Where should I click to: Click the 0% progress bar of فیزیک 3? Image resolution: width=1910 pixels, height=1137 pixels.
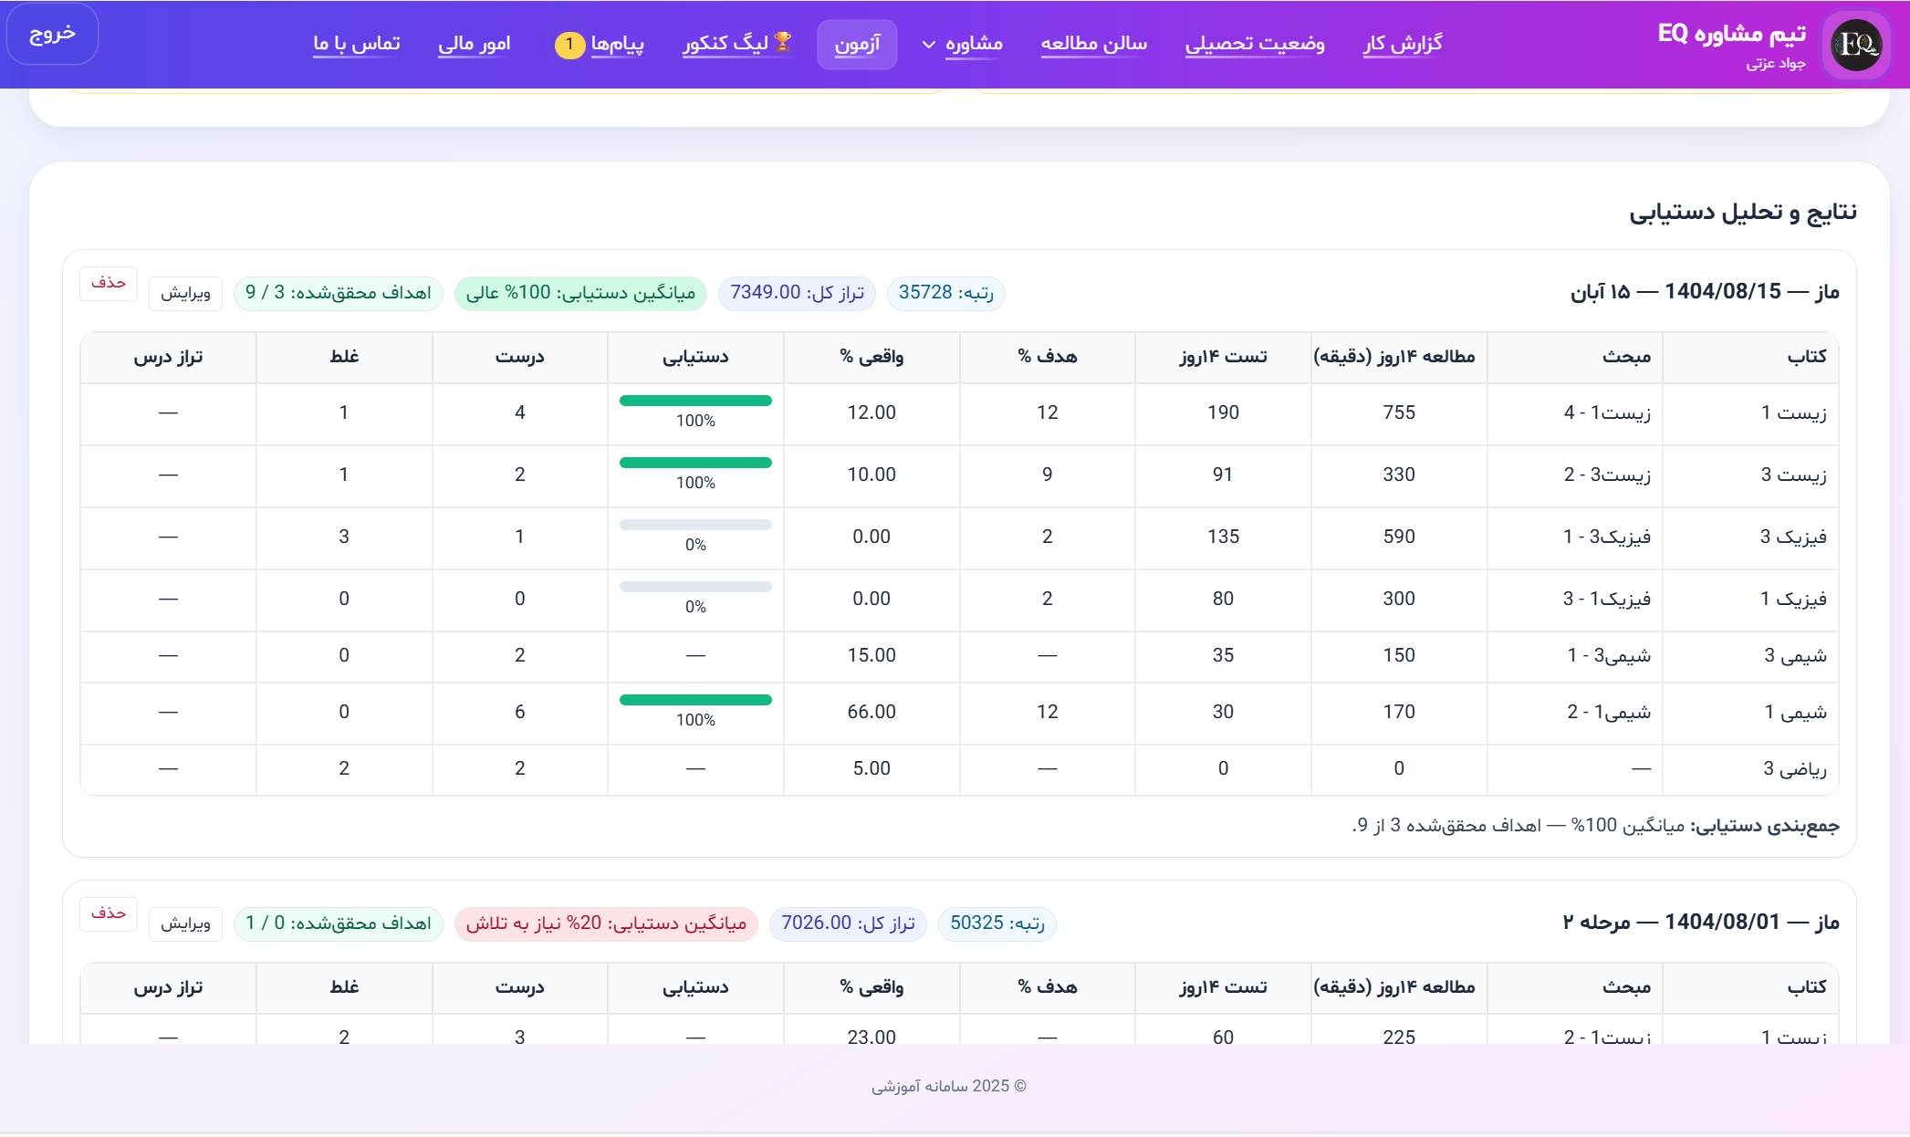tap(695, 525)
